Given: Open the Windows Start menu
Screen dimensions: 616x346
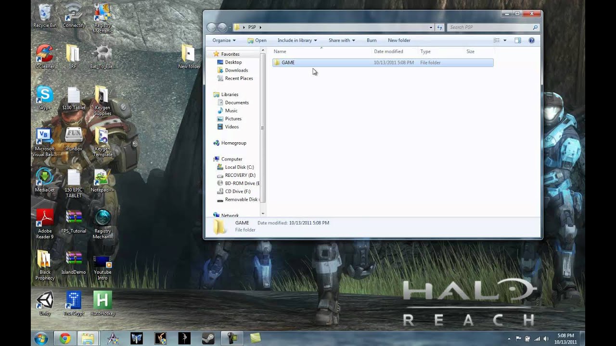Looking at the screenshot, I should click(x=41, y=338).
